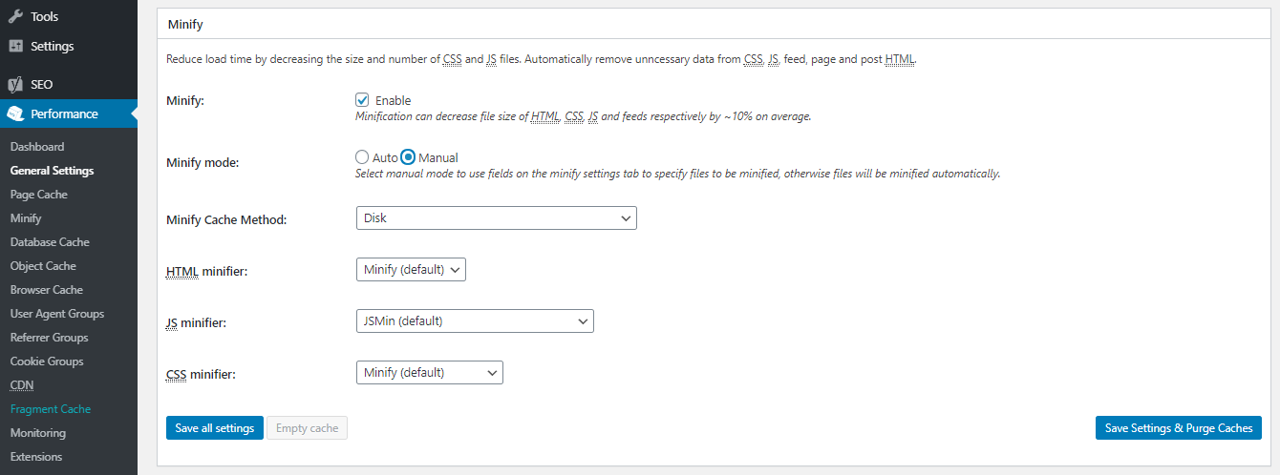The height and width of the screenshot is (475, 1280).
Task: Click the Tools wrench icon
Action: point(15,16)
